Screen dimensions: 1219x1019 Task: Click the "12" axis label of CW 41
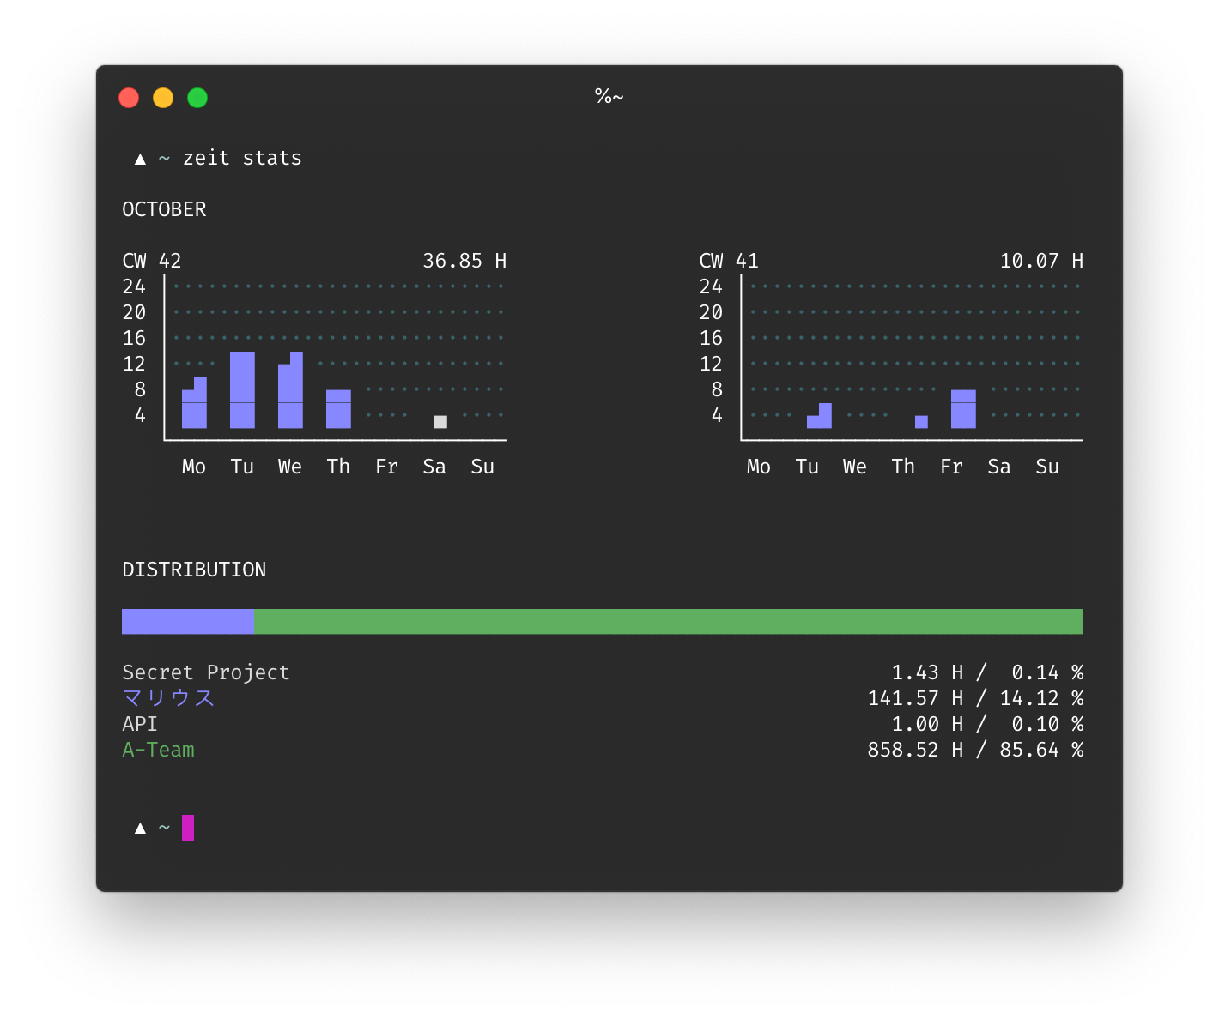click(711, 364)
